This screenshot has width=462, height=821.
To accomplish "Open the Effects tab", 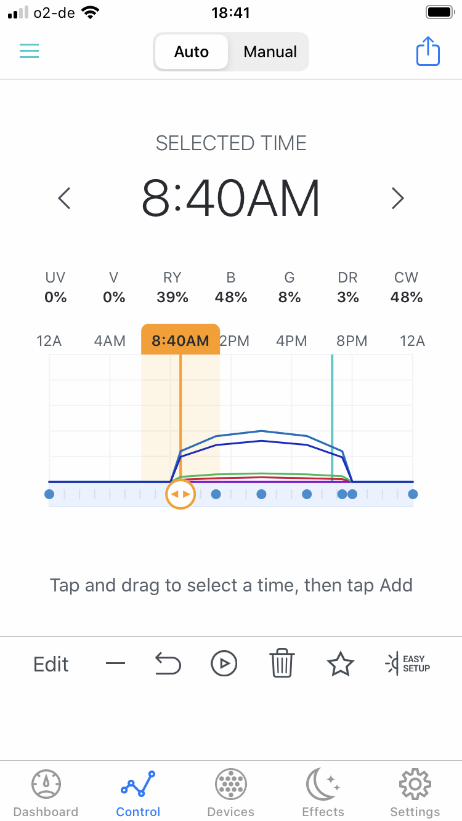I will [323, 793].
